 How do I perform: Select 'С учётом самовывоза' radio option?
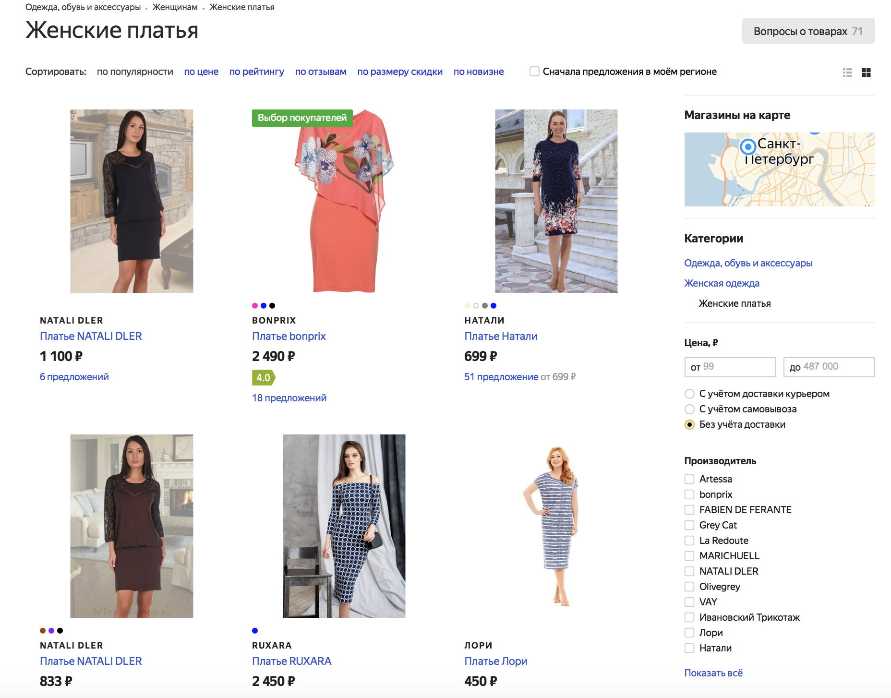click(689, 409)
